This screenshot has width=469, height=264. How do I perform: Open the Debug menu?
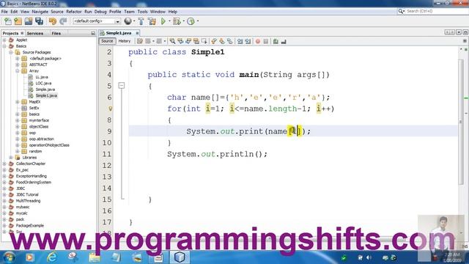click(x=100, y=12)
